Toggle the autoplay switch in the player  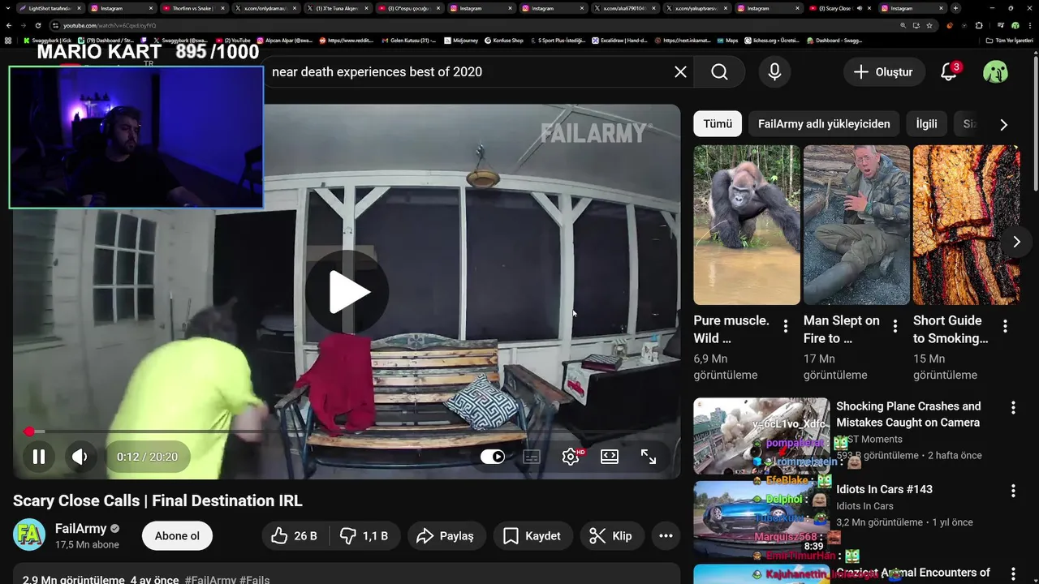493,457
